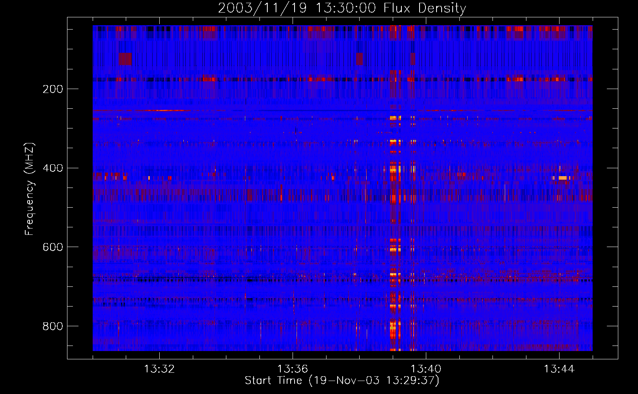The image size is (638, 394).
Task: Click the 13:32 time tick label
Action: coord(159,369)
